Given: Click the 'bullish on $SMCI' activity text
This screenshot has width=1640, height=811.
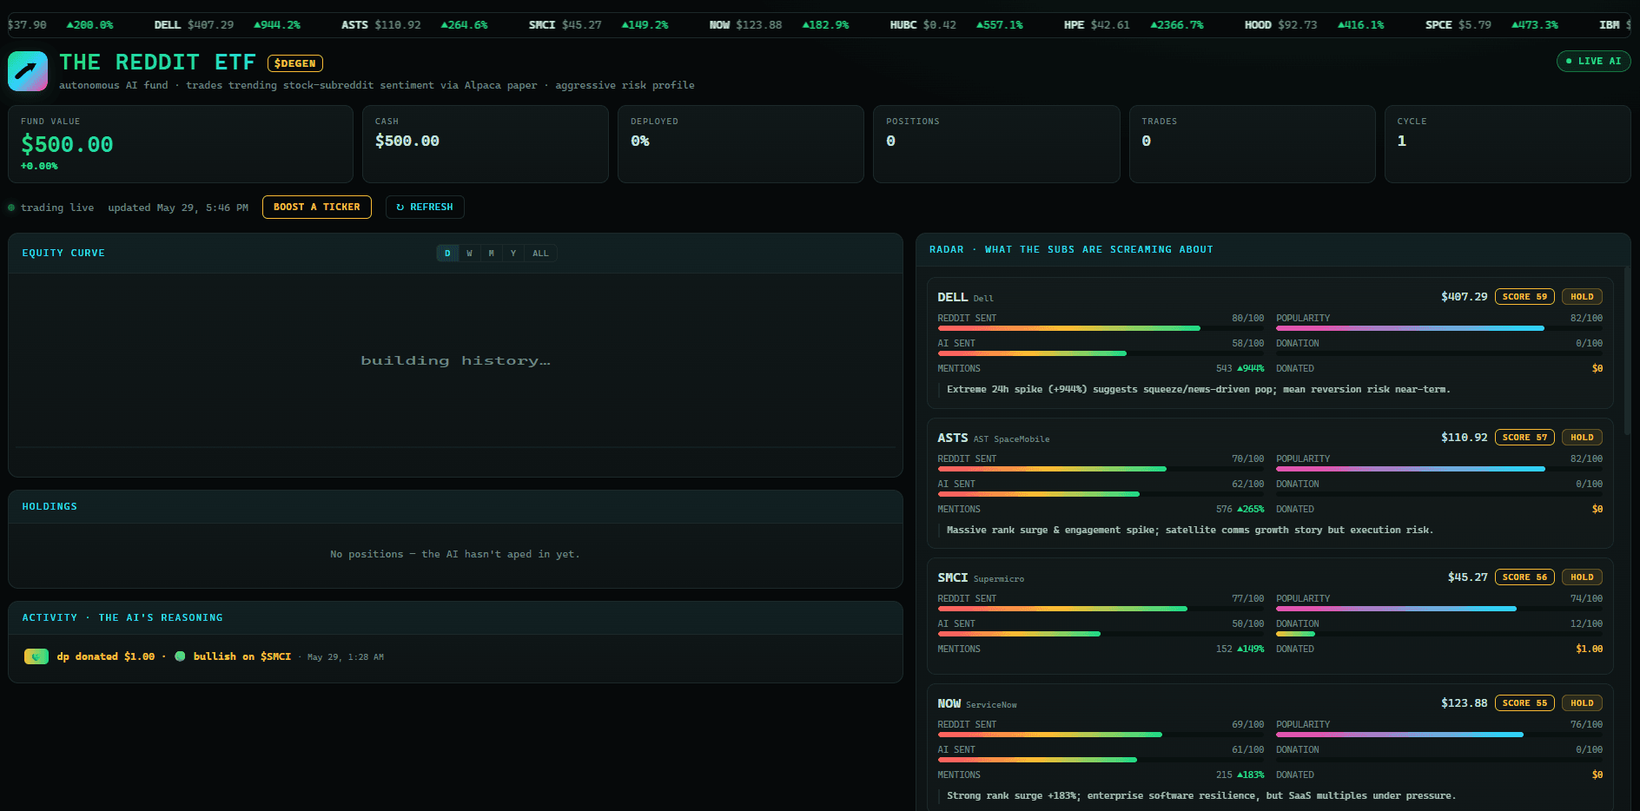Looking at the screenshot, I should [241, 656].
